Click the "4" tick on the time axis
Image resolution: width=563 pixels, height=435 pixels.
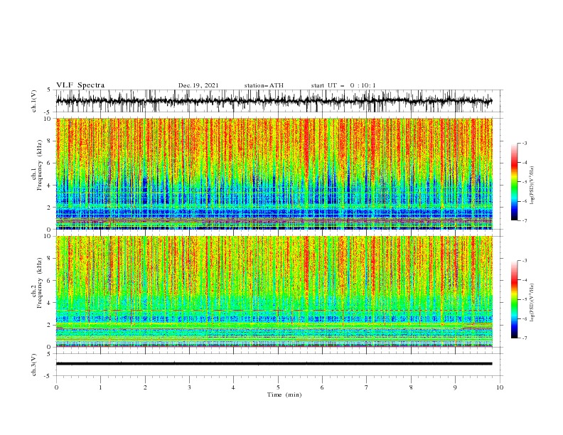pyautogui.click(x=233, y=387)
